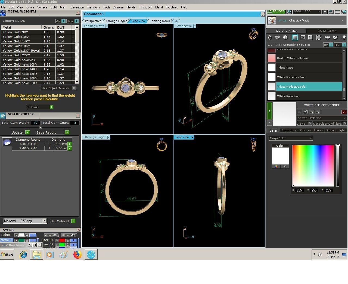Click the Matrix V8 taskbar icon

point(91,255)
